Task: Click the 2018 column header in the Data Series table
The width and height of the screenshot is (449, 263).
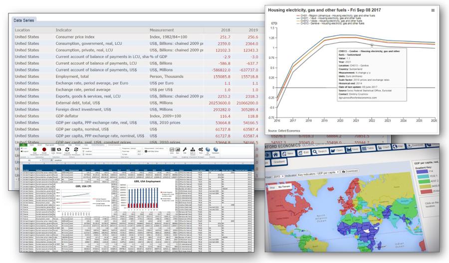Action: click(x=225, y=30)
